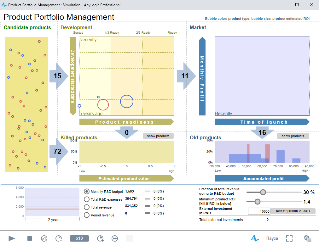319x246 pixels.
Task: Click the Estimated product value axis arrow
Action: 126,178
